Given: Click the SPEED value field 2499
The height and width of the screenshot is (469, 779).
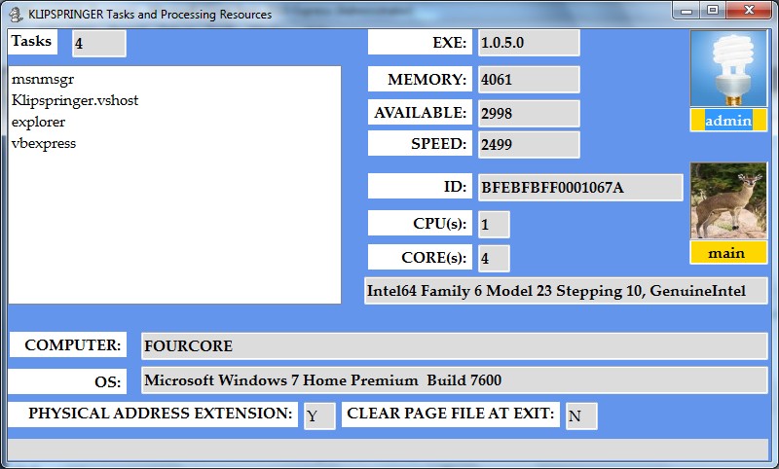Looking at the screenshot, I should [x=529, y=144].
